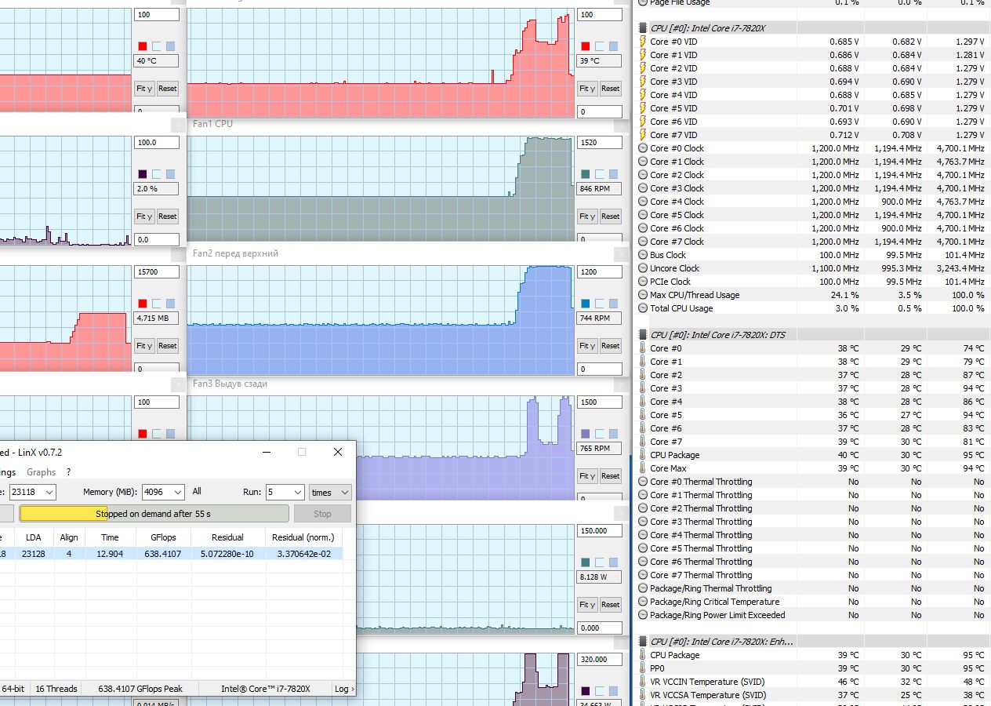
Task: Click the blue color swatch in Fan2 graph
Action: (x=586, y=304)
